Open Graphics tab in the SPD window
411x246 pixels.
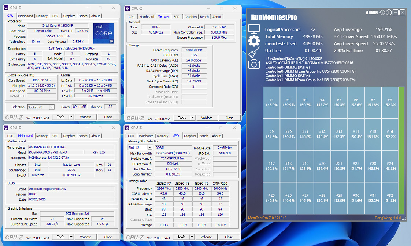tap(190, 136)
